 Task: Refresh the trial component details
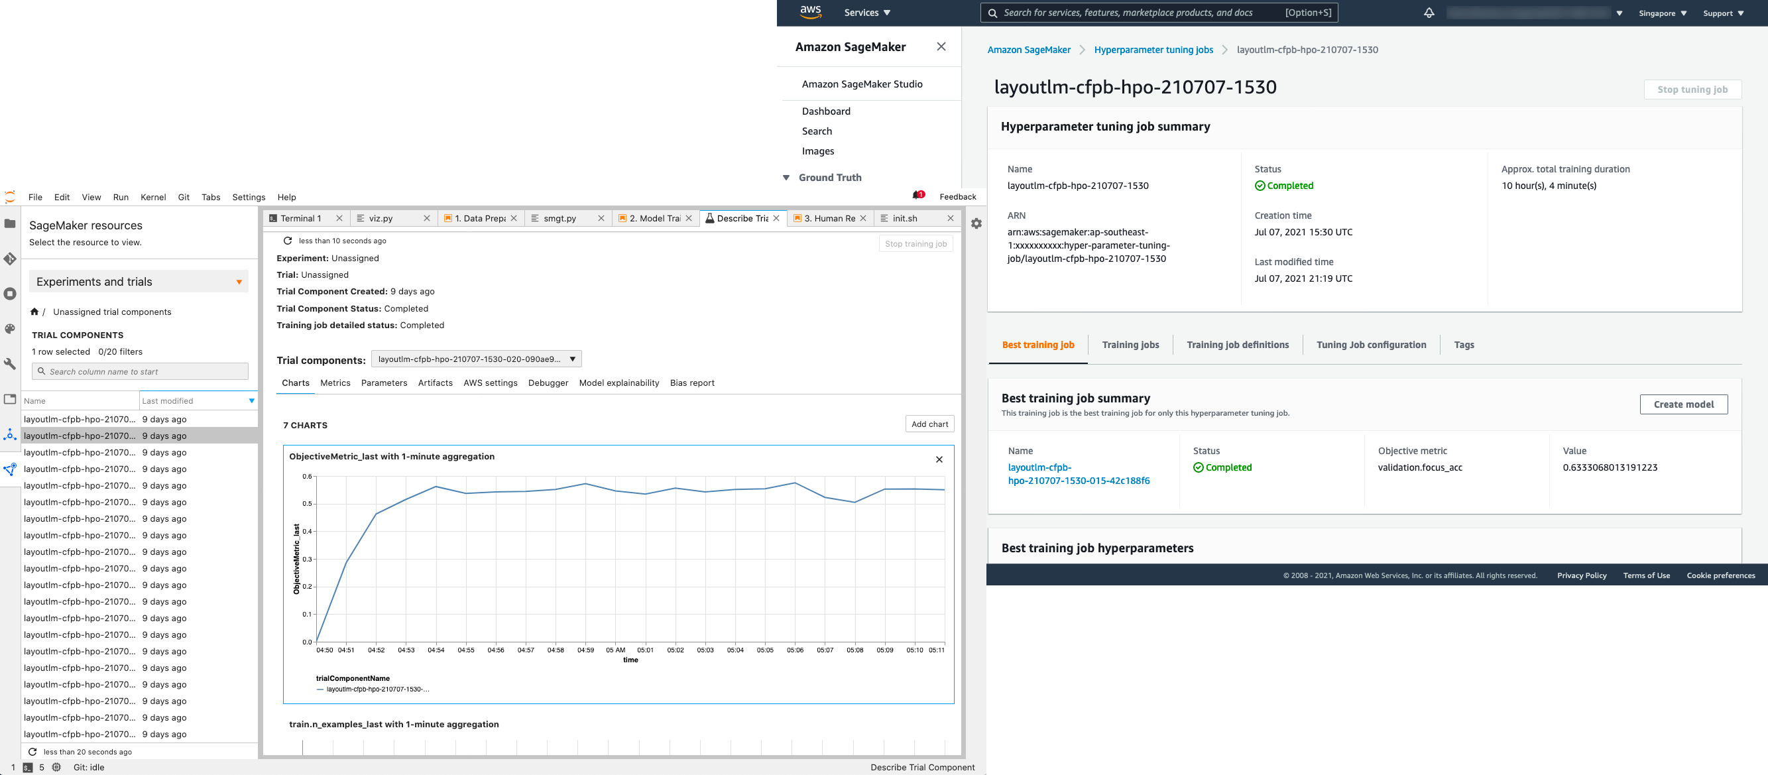288,241
